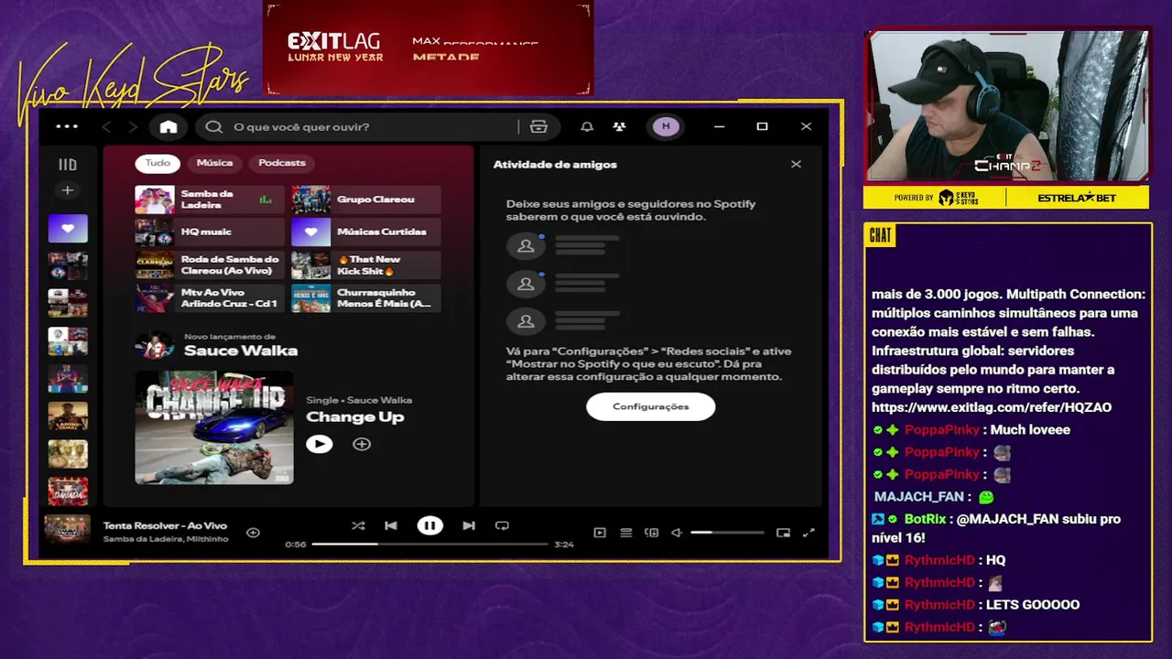Click the 'Configurações' button
The width and height of the screenshot is (1172, 659).
[650, 406]
